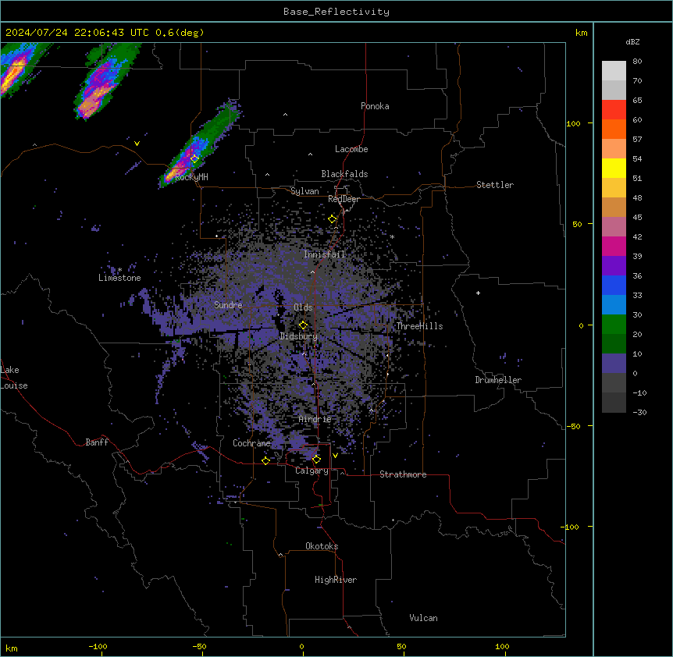Click the Sundre town label

(x=228, y=305)
